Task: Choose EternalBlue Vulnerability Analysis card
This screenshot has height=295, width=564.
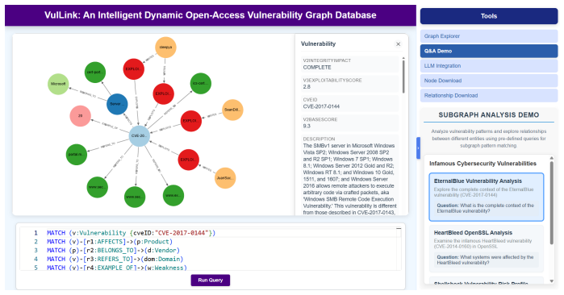Action: pyautogui.click(x=487, y=197)
